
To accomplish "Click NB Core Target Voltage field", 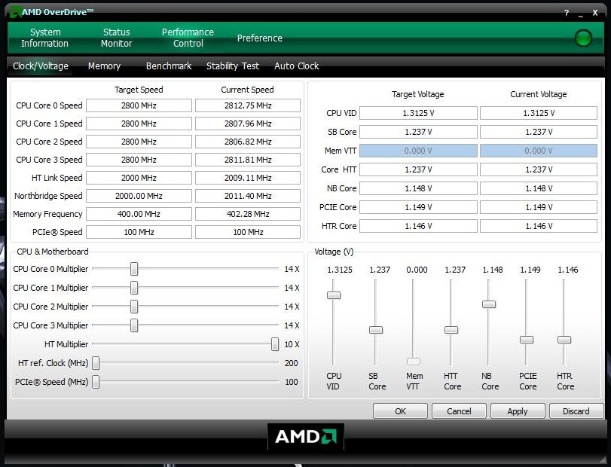I will click(x=418, y=188).
